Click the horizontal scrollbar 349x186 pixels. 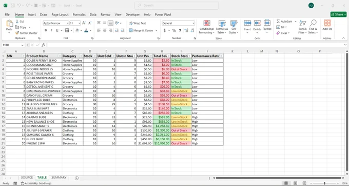tap(278, 178)
